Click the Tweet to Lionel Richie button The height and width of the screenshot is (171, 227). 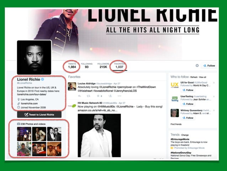point(39,115)
